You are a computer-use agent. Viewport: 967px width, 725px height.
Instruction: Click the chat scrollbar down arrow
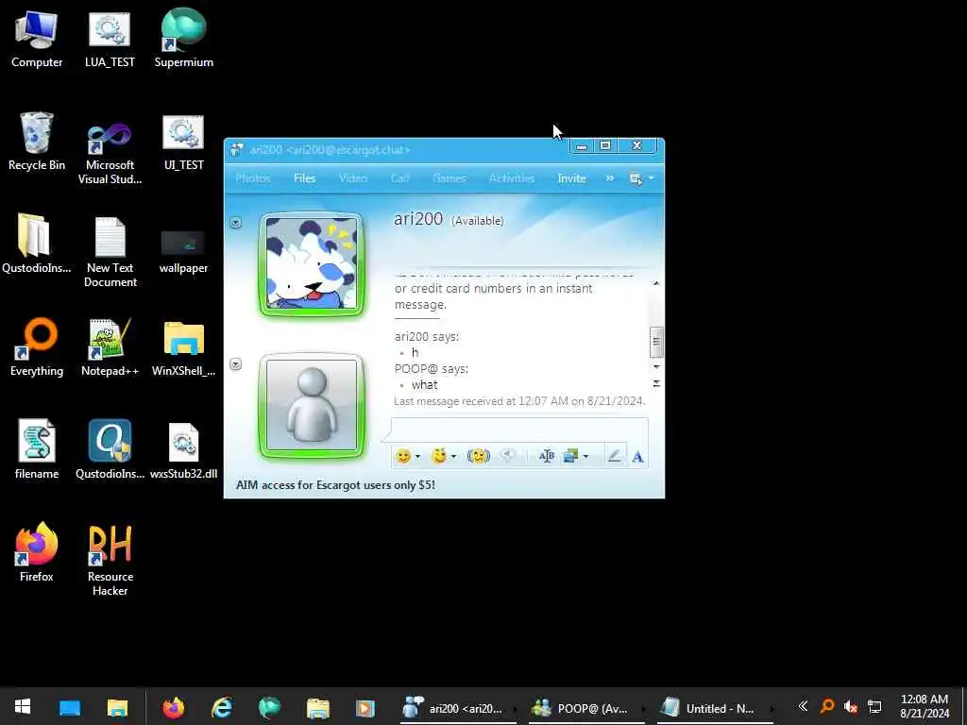pos(656,367)
